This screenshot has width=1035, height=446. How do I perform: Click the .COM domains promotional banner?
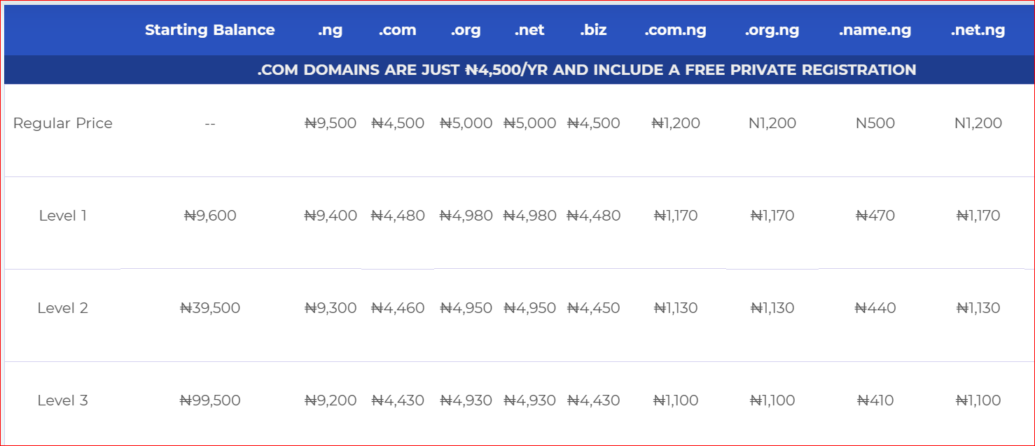pyautogui.click(x=586, y=70)
